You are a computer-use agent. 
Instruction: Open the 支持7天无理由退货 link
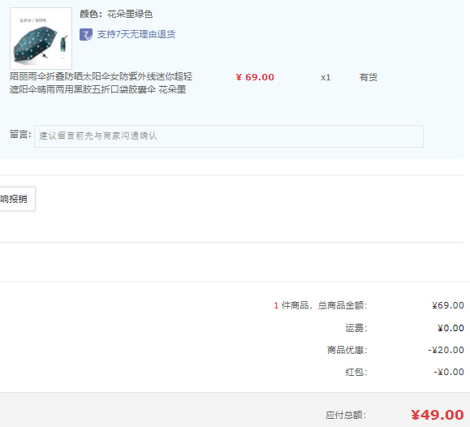(136, 34)
